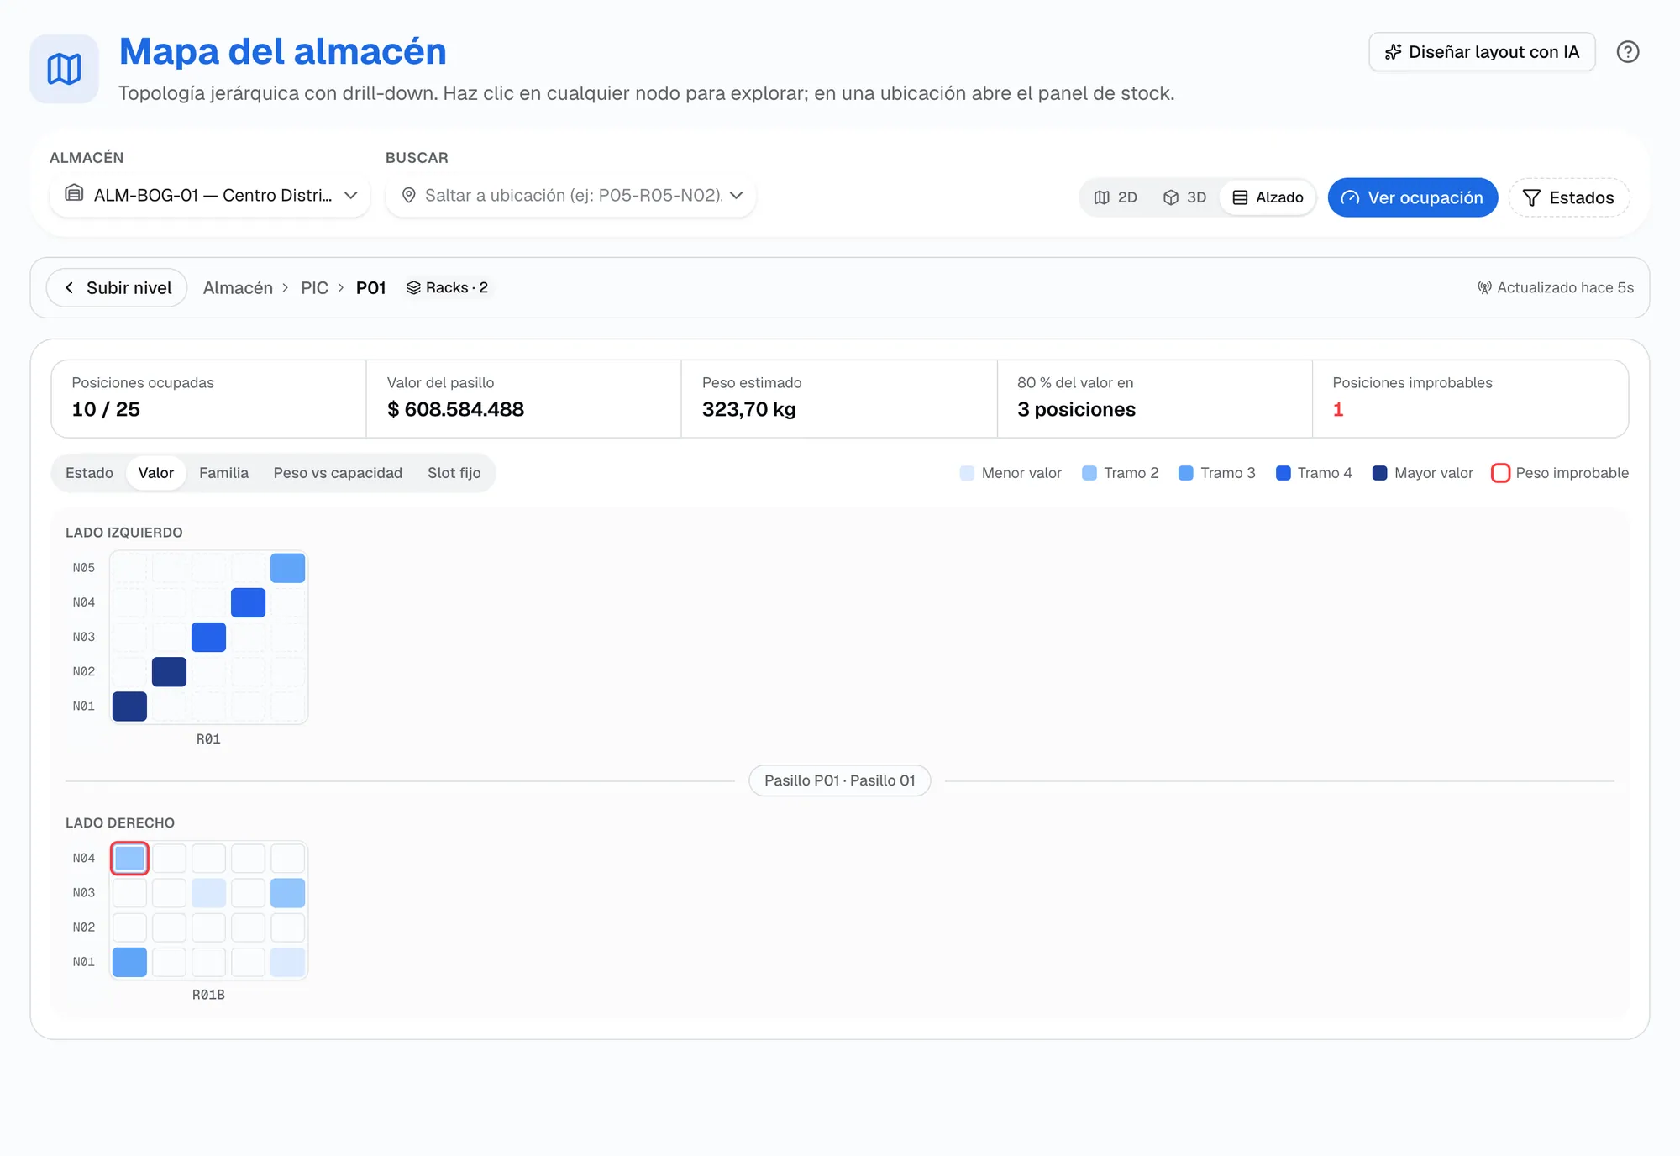Viewport: 1680px width, 1156px height.
Task: Click the warehouse icon in the Almacén selector
Action: pyautogui.click(x=74, y=194)
